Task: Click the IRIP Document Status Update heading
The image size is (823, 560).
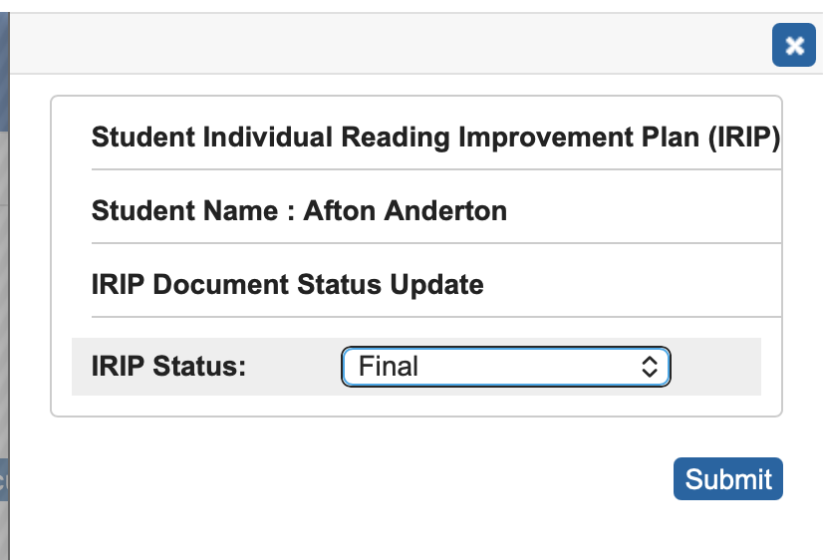Action: click(287, 285)
